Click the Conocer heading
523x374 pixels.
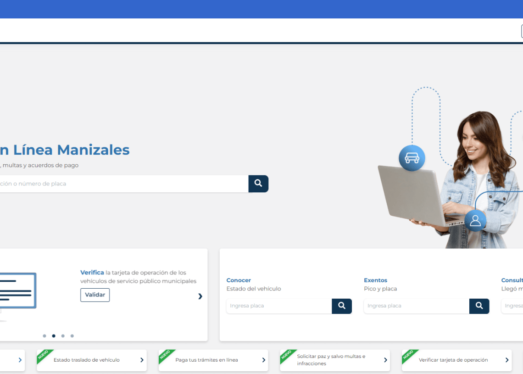[239, 280]
